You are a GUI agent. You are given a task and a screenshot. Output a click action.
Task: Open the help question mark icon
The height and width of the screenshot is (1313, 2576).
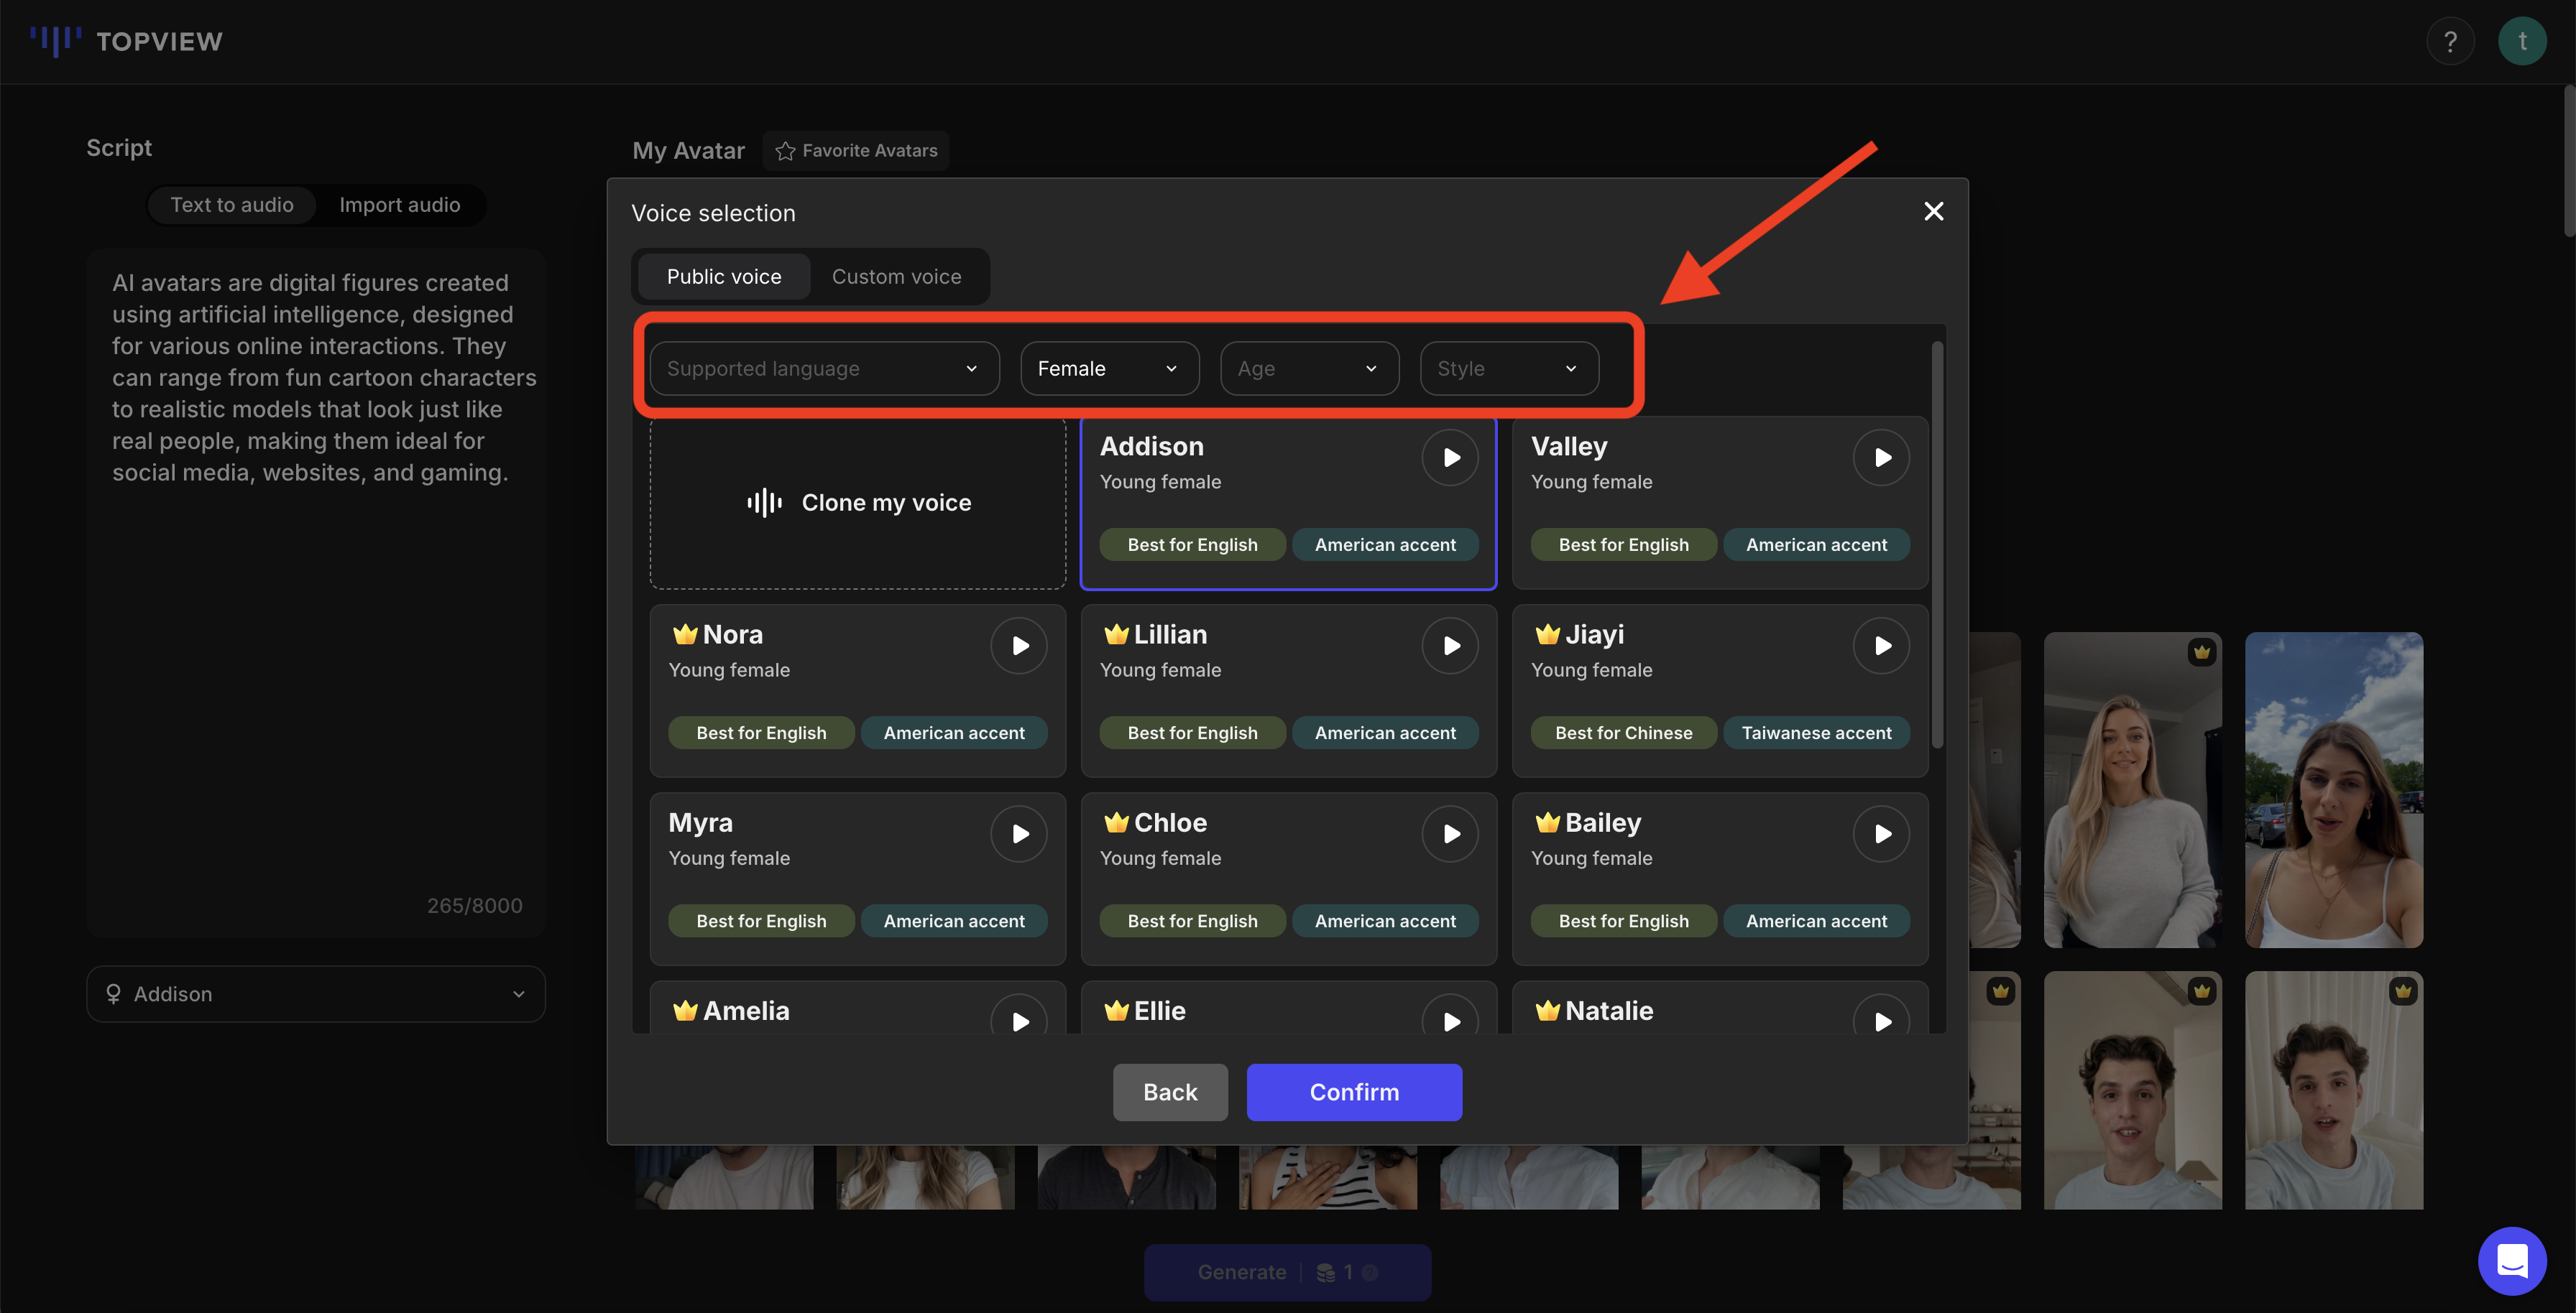click(2450, 41)
